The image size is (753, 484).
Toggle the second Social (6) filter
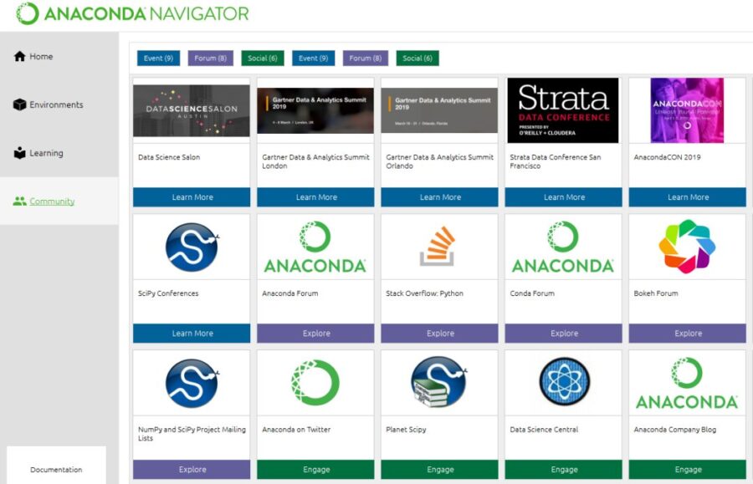pyautogui.click(x=417, y=58)
